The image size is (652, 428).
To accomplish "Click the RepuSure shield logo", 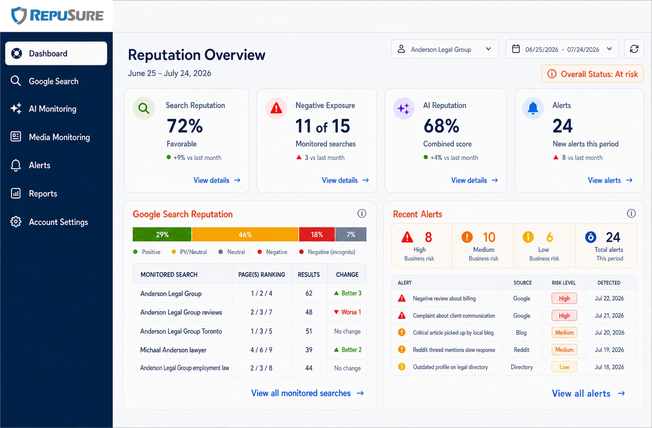I will click(x=19, y=16).
